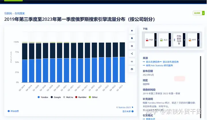Click 显示来源 link below chart

click(x=126, y=111)
